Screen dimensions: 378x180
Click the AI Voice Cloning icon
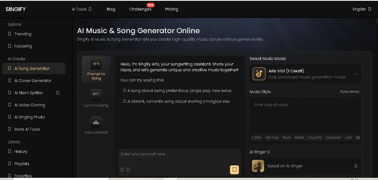[x=10, y=105]
